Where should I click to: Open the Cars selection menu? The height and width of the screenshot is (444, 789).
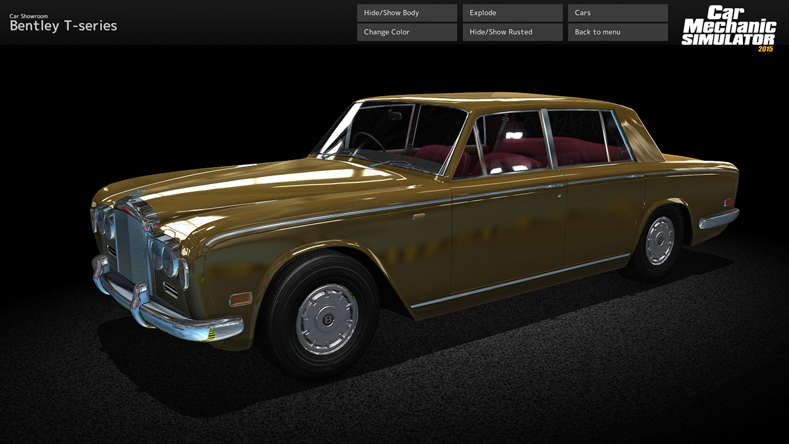pos(617,12)
